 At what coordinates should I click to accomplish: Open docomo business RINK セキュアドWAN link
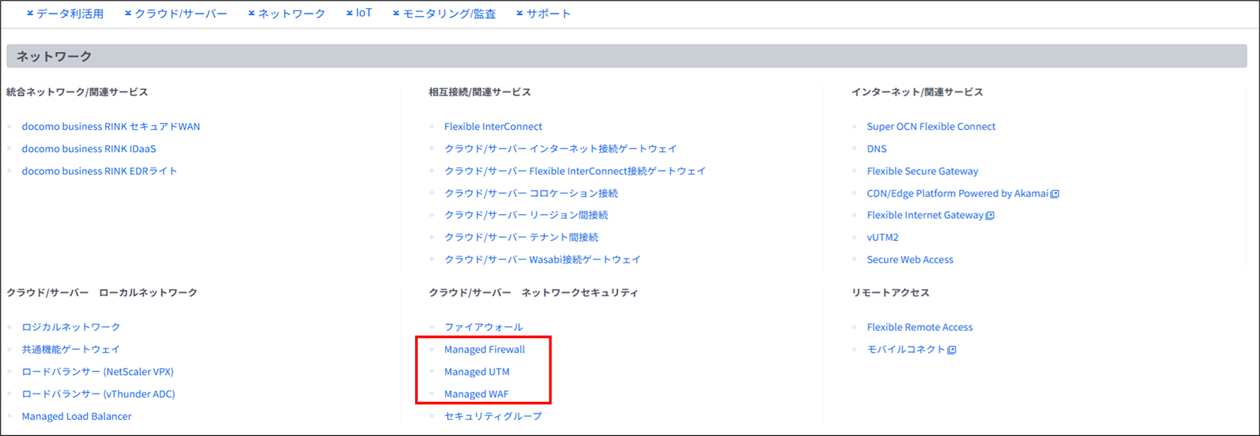pyautogui.click(x=111, y=127)
